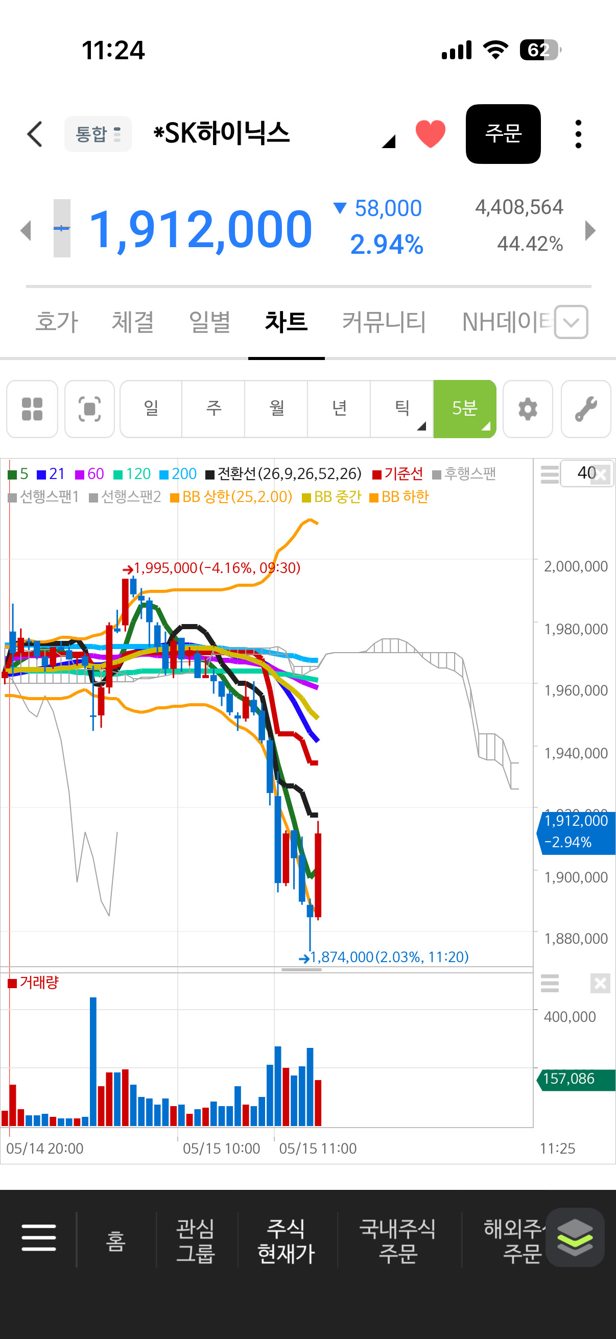The width and height of the screenshot is (616, 1339).
Task: Tap the gray 후행스팬 legend
Action: (x=464, y=473)
